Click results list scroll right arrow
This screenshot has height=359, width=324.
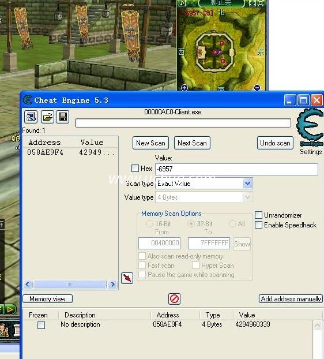tap(112, 285)
